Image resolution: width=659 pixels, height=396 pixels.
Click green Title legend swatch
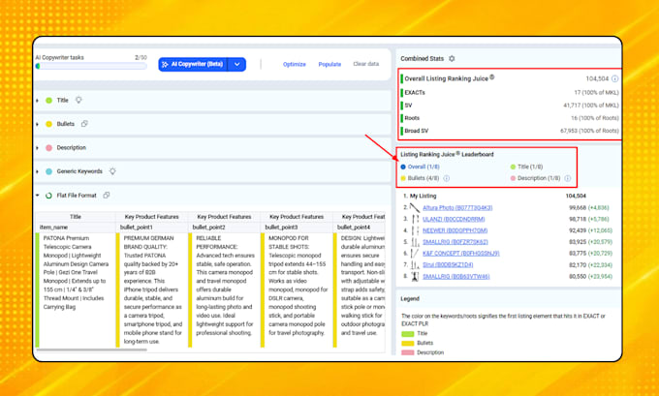(408, 334)
